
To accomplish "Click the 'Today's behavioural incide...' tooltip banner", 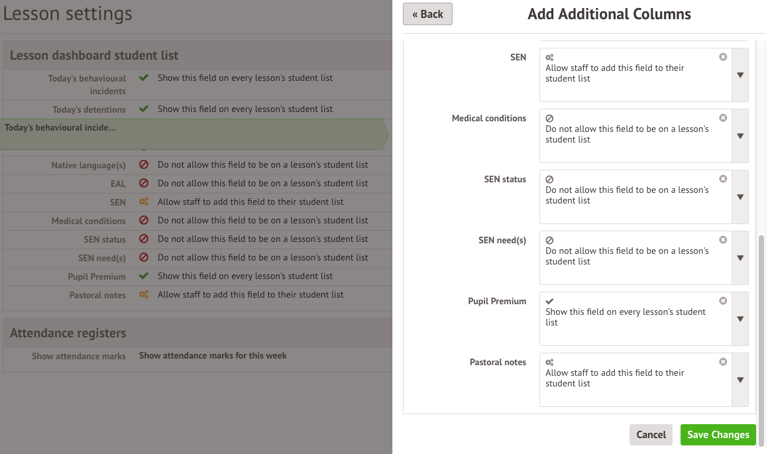I will pos(194,134).
